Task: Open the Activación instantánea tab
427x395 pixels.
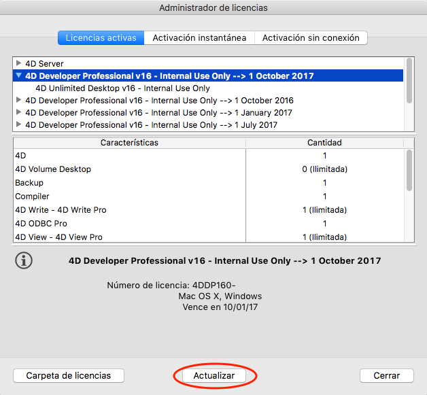Action: [x=199, y=37]
